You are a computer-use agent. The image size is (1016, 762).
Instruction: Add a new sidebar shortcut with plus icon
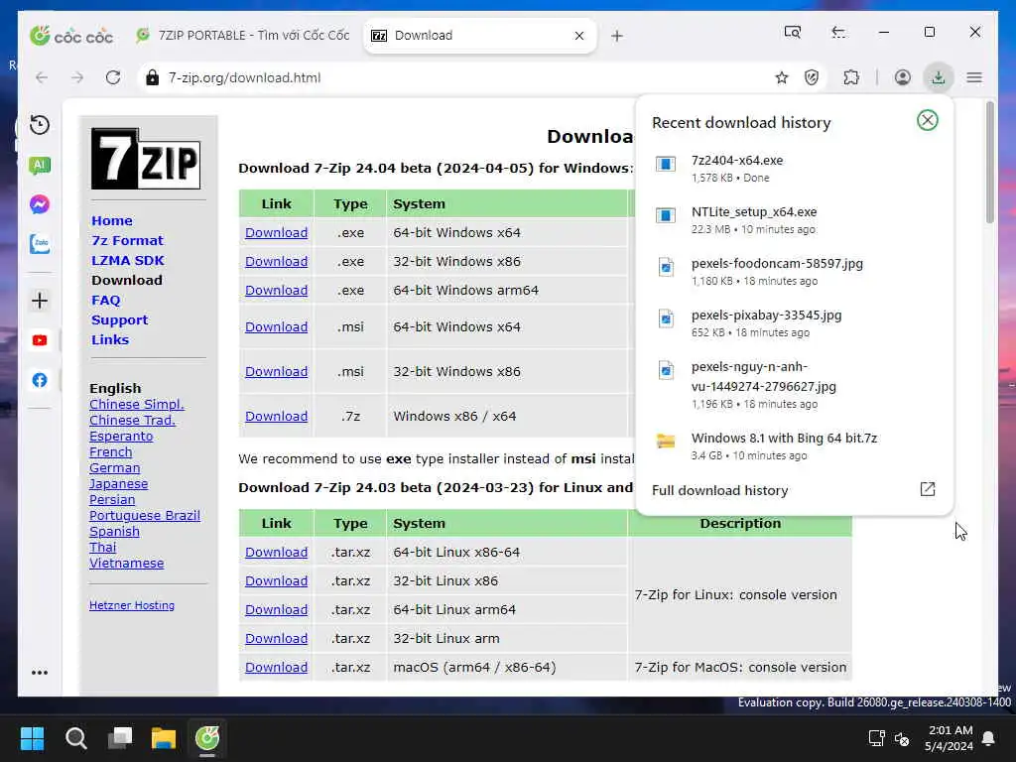tap(40, 301)
